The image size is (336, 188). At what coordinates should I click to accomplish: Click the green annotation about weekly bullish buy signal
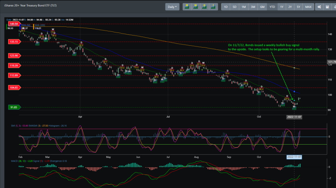coord(274,47)
